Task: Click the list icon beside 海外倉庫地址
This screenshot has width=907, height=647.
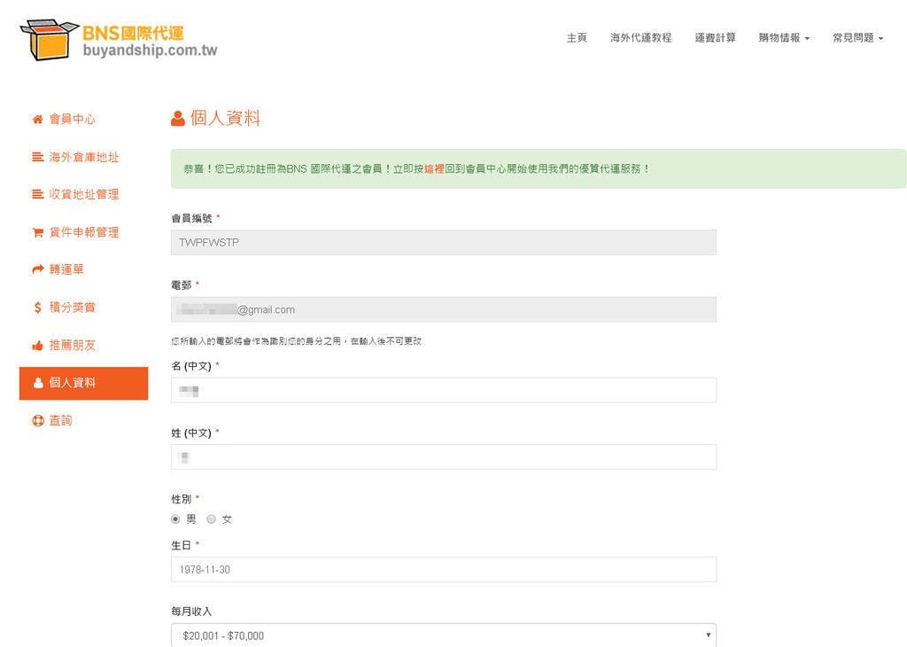Action: point(37,158)
